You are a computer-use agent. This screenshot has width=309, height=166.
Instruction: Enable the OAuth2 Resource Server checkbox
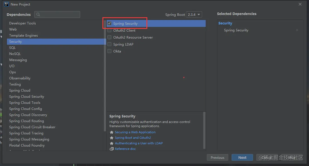click(x=109, y=37)
